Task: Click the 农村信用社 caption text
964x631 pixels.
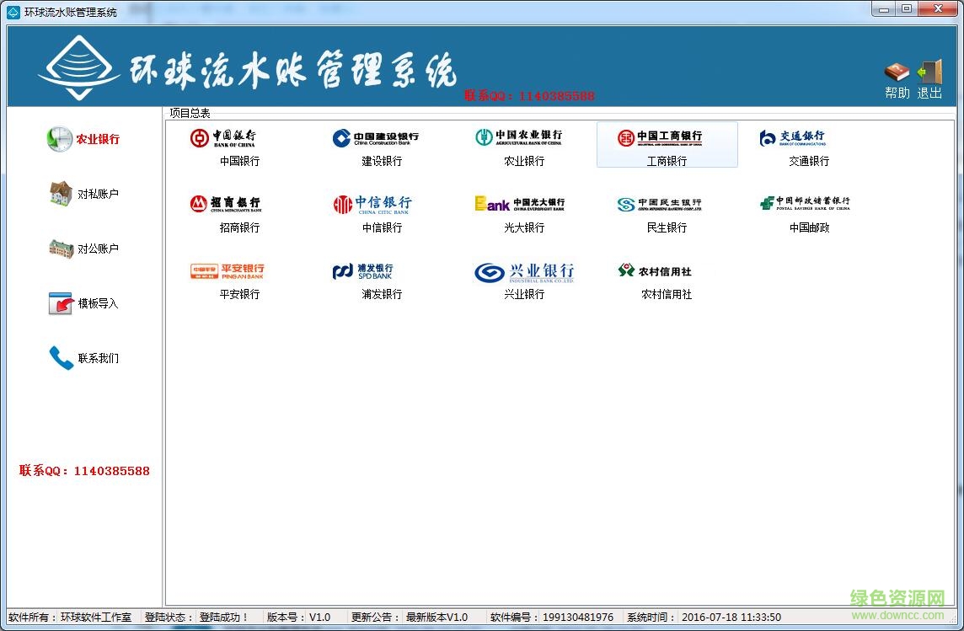Action: [x=667, y=294]
